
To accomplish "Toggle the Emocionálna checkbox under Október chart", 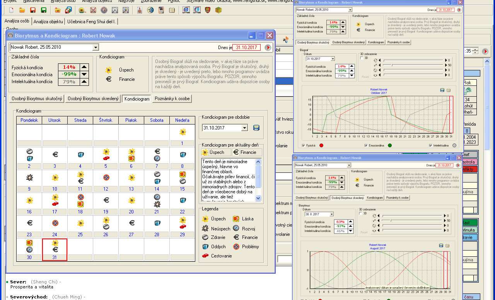I will point(366,146).
